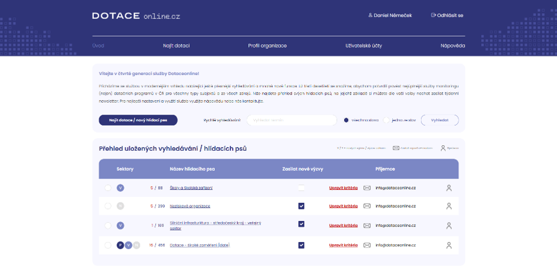
Task: Go to 'Profil organizace' in navigation
Action: tap(267, 46)
